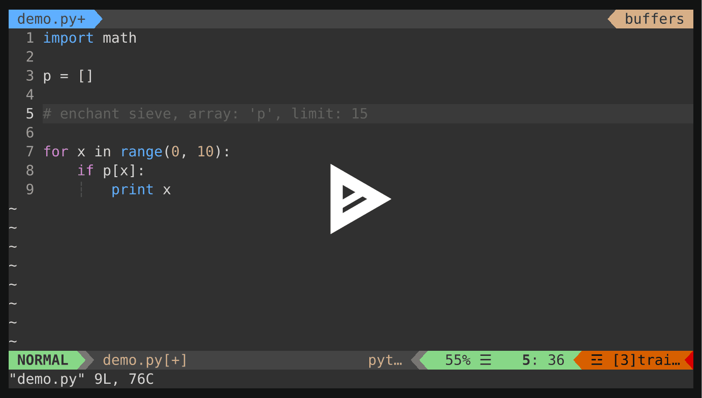Click the number 10 in range call
The height and width of the screenshot is (398, 702).
[x=205, y=152]
